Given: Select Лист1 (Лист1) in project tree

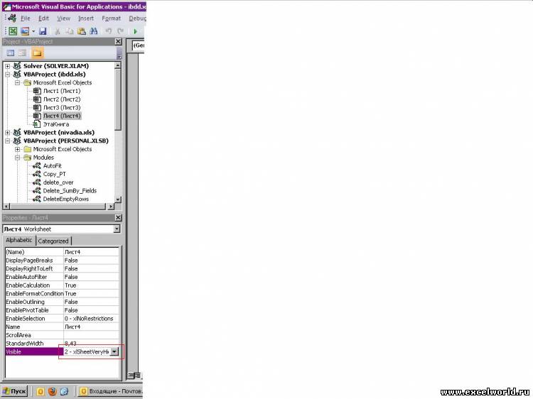Looking at the screenshot, I should pyautogui.click(x=62, y=91).
